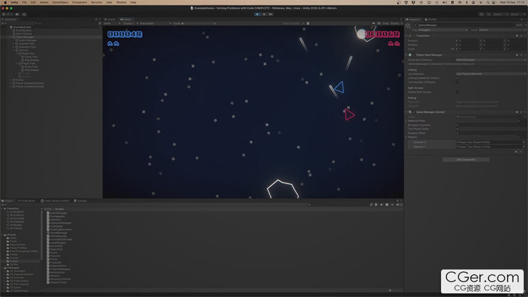Toggle Joining Enabled By Default checkbox
This screenshot has height=297, width=528.
click(457, 78)
